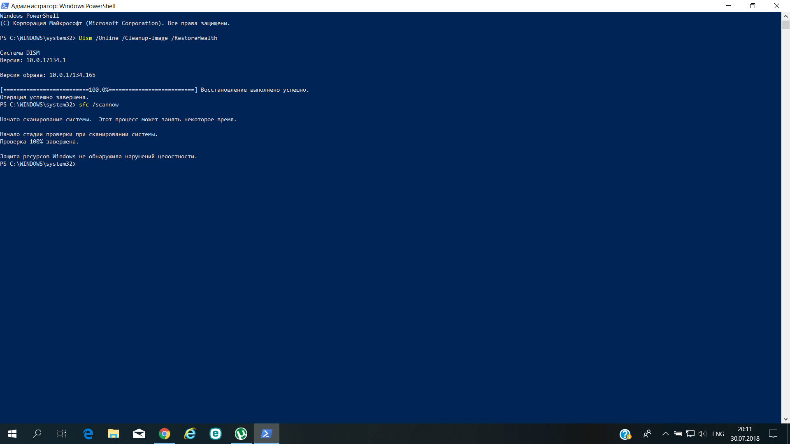Open File Explorer from taskbar
Screen dimensions: 790x444
click(x=114, y=434)
